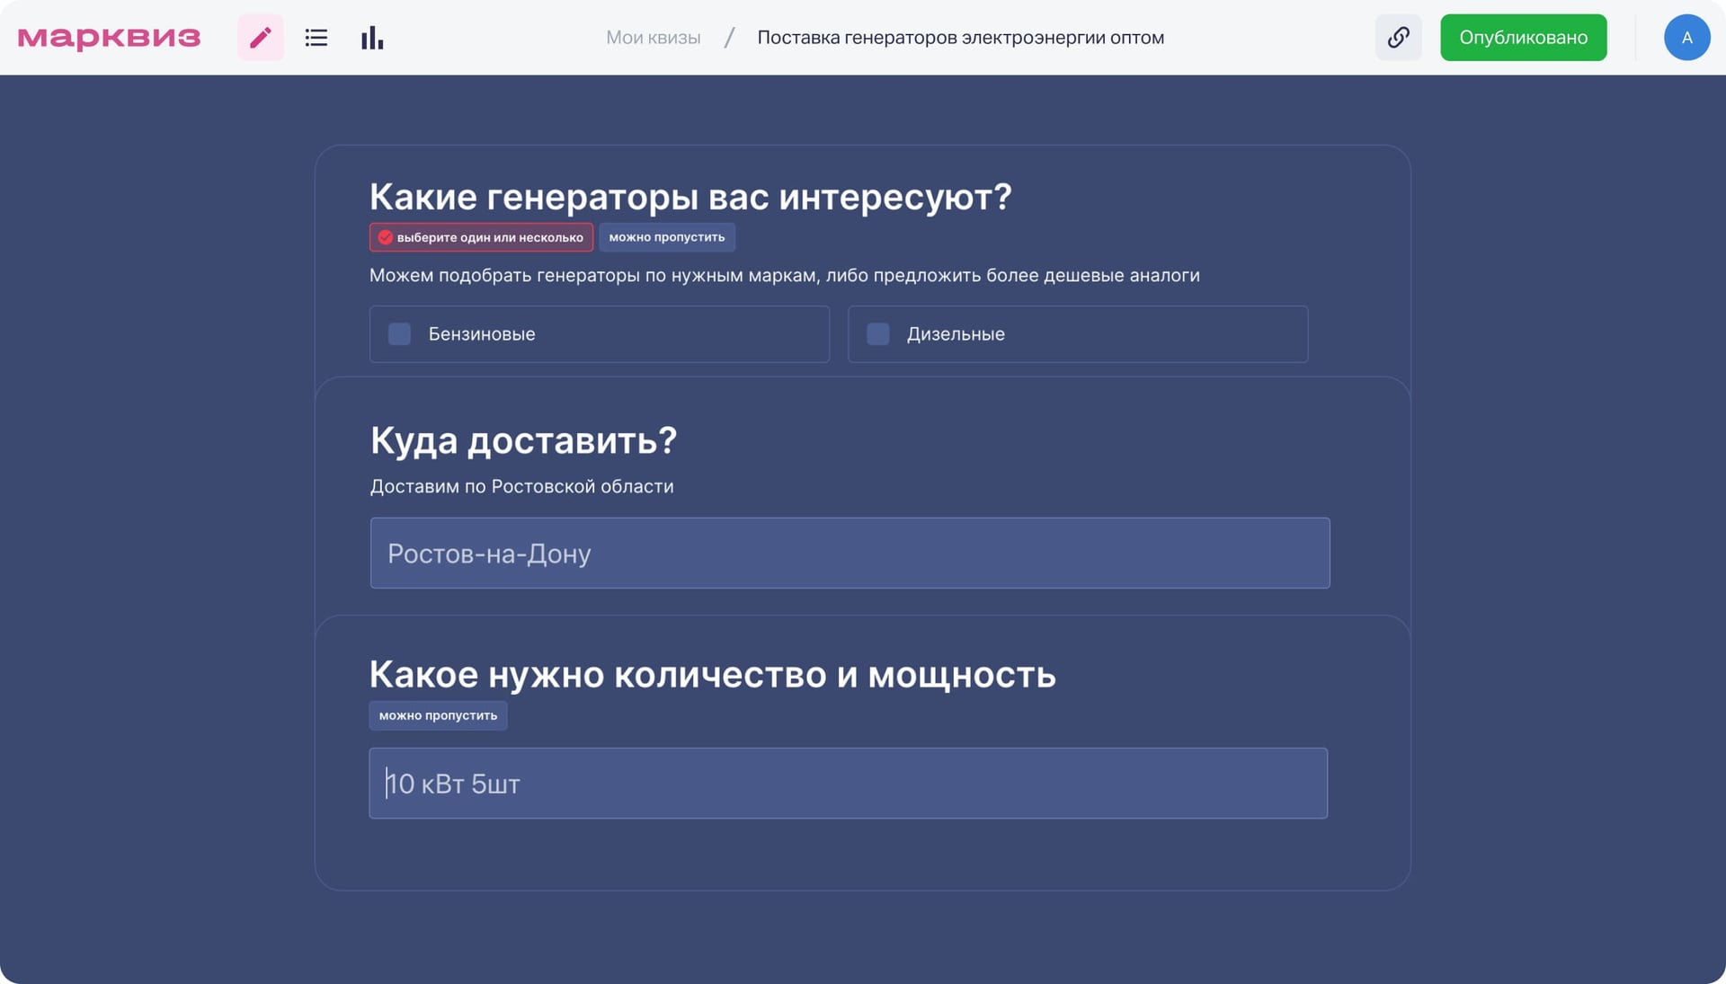Click 'можно пропустить' badge under quantity question

[438, 716]
